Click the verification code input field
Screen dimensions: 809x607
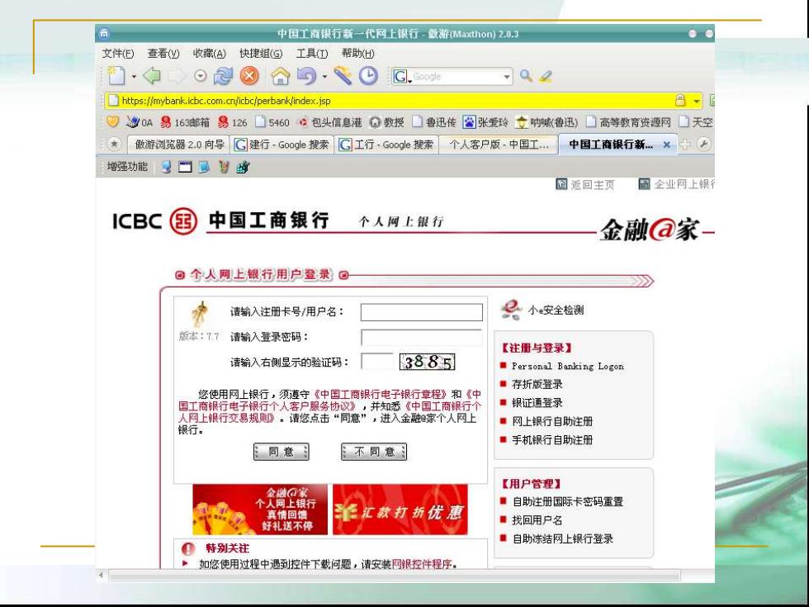(x=376, y=362)
